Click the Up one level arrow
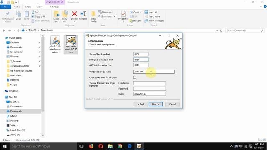Screen dimensions: 267x150 click(18, 30)
